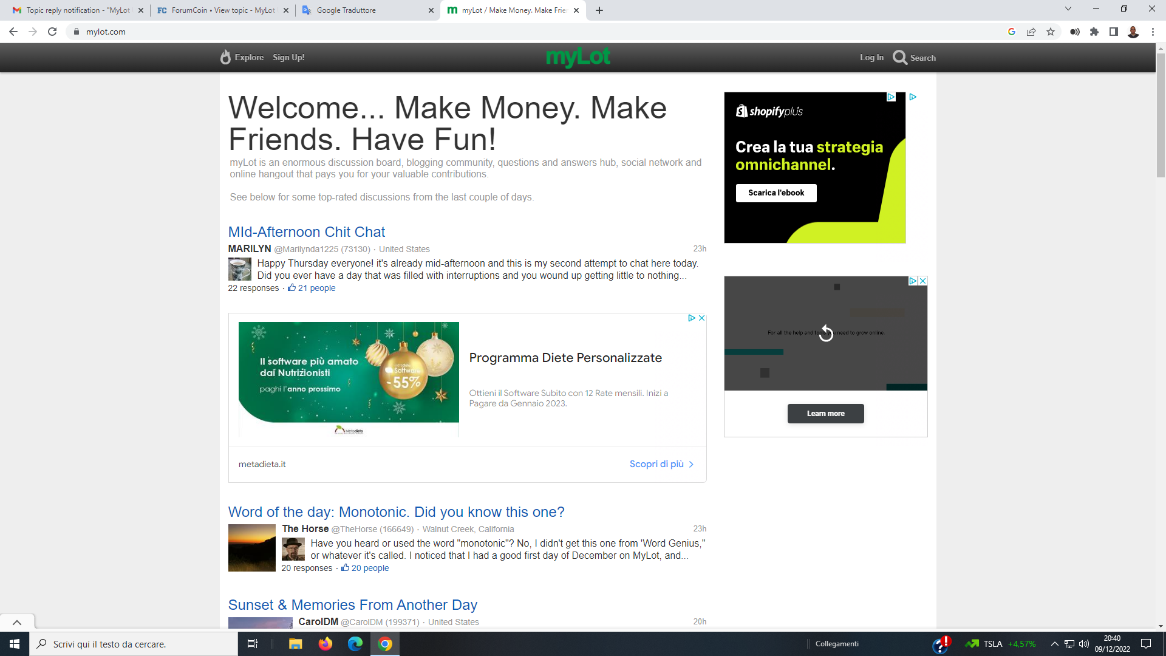Viewport: 1166px width, 656px height.
Task: Switch to the Google Traduttore tab
Action: [369, 10]
